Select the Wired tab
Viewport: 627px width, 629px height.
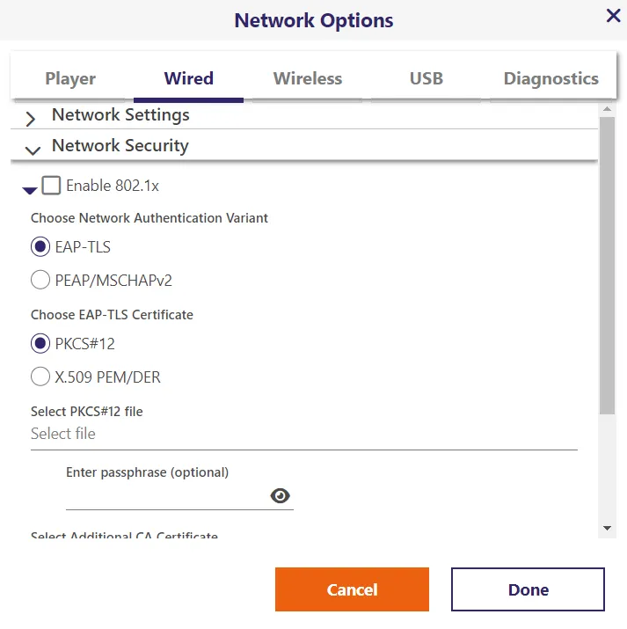point(188,78)
